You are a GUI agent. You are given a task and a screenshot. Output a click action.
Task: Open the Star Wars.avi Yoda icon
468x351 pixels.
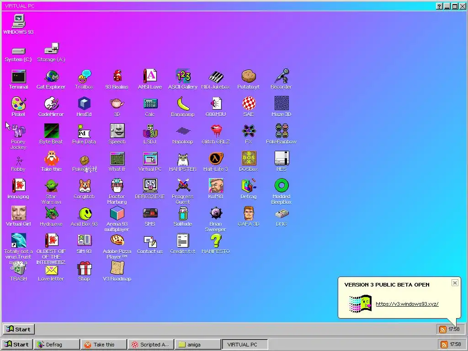coord(51,191)
